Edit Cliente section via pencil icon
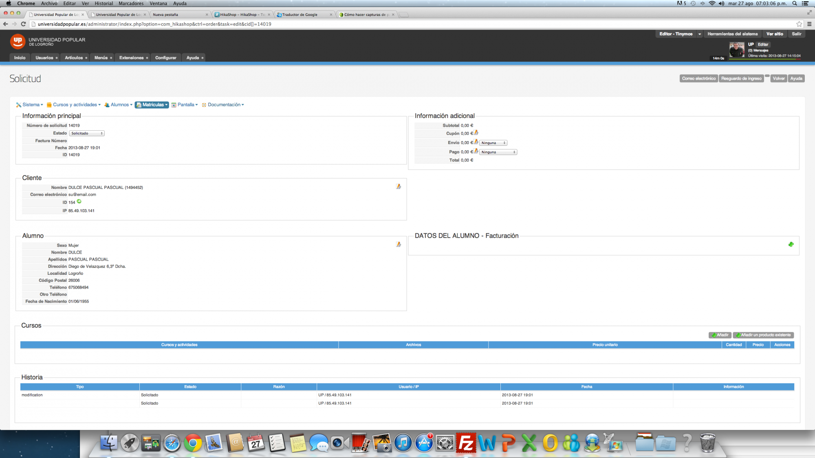 [399, 186]
